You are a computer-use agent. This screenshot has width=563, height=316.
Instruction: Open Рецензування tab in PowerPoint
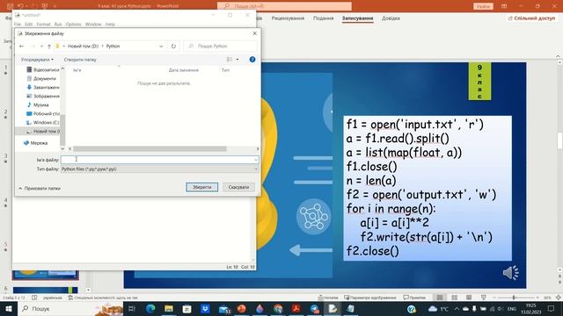click(x=288, y=18)
